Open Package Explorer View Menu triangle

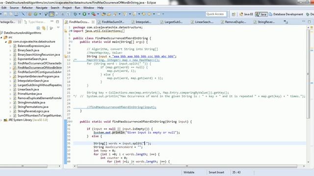click(x=58, y=28)
